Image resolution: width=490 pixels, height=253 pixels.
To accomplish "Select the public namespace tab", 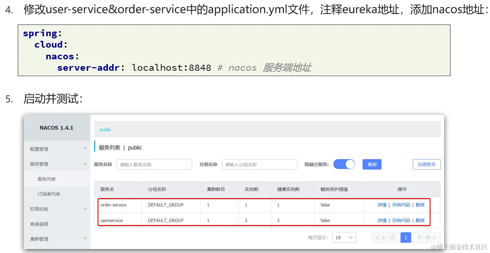I will click(x=105, y=130).
